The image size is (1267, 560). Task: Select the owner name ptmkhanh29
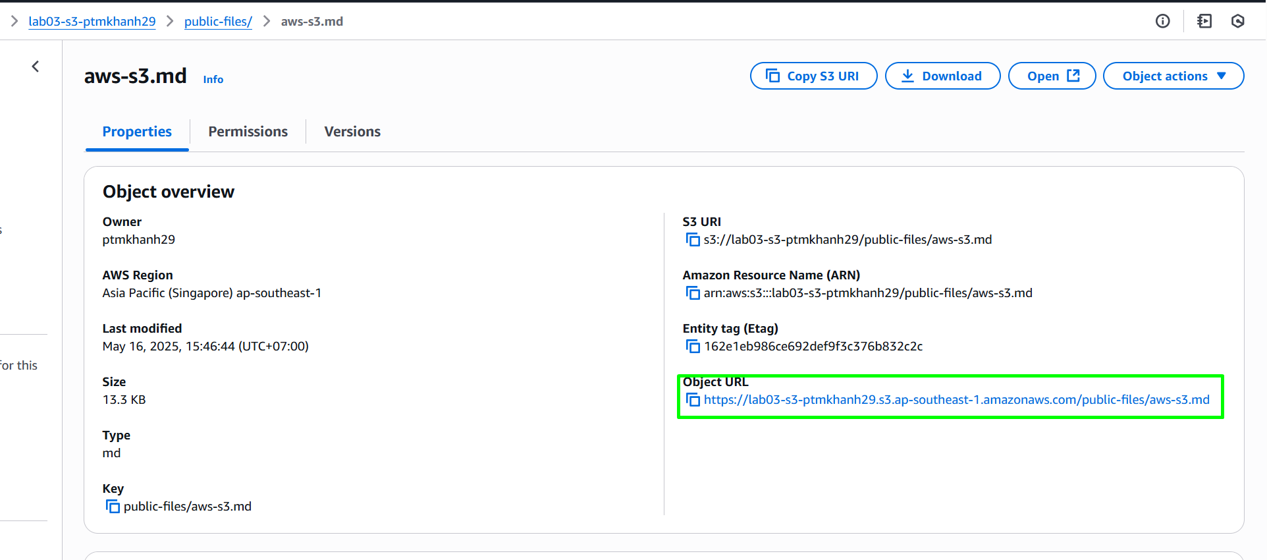139,240
